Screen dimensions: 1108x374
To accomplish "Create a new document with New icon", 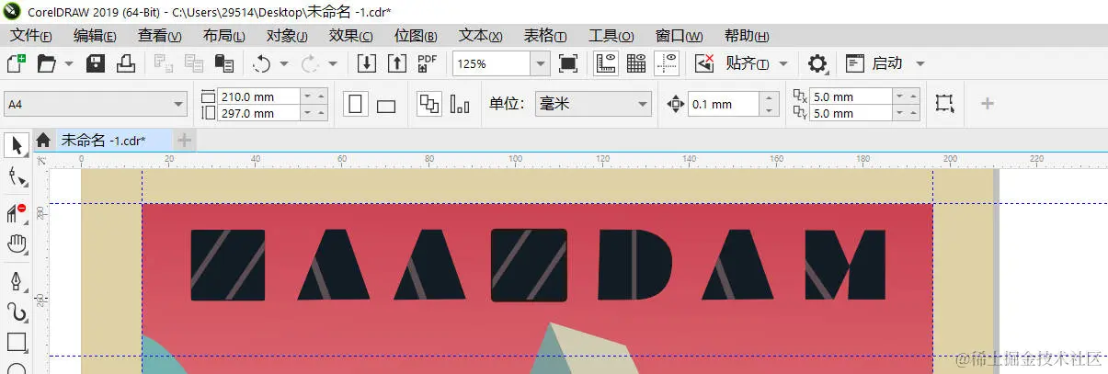I will (17, 63).
